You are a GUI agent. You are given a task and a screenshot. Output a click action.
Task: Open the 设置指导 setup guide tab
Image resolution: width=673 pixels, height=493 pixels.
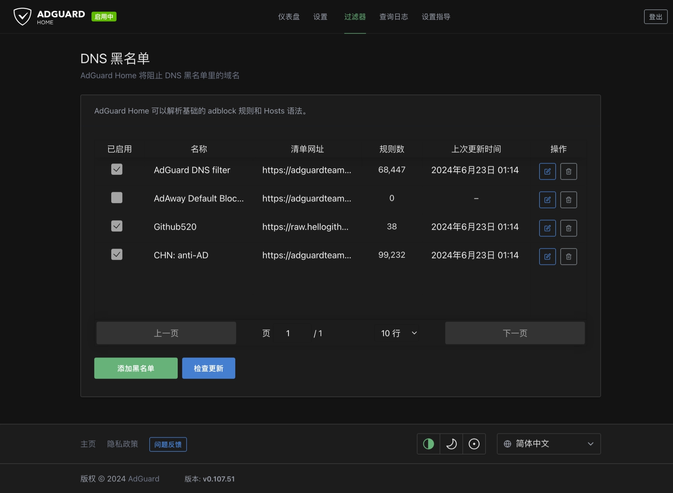436,17
